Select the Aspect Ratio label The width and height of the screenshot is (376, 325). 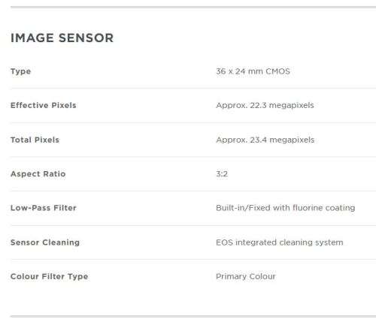(x=38, y=174)
